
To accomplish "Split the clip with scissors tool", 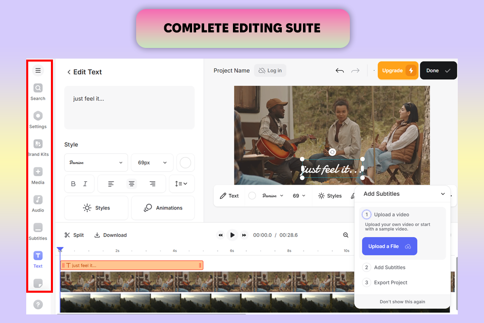I will pyautogui.click(x=74, y=235).
